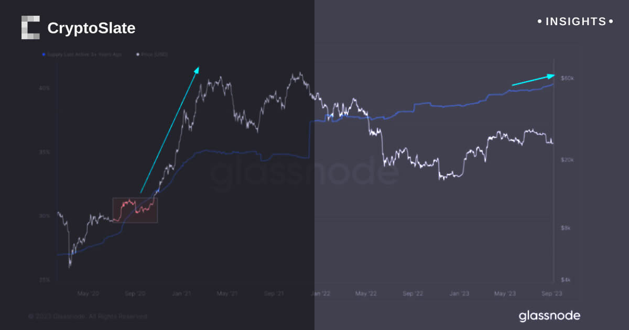Viewport: 629px width, 330px height.
Task: Click the glassnode logo at bottom right
Action: tap(549, 316)
